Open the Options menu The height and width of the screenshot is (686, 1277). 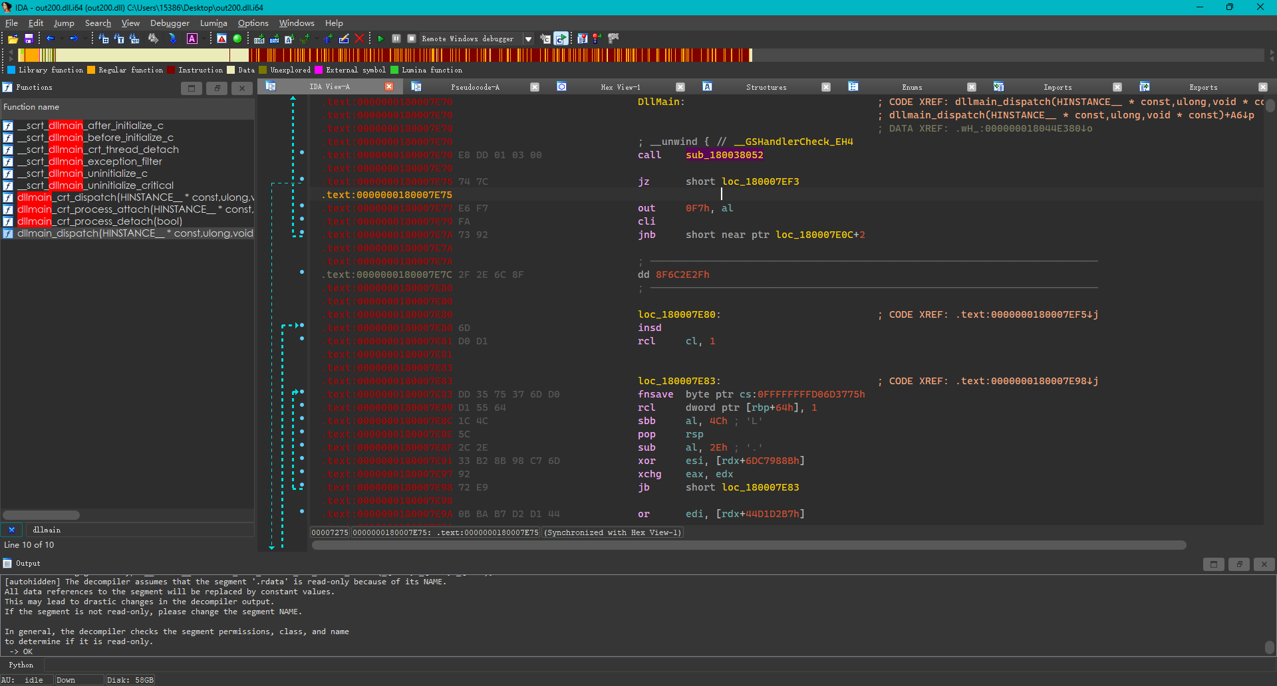click(253, 23)
